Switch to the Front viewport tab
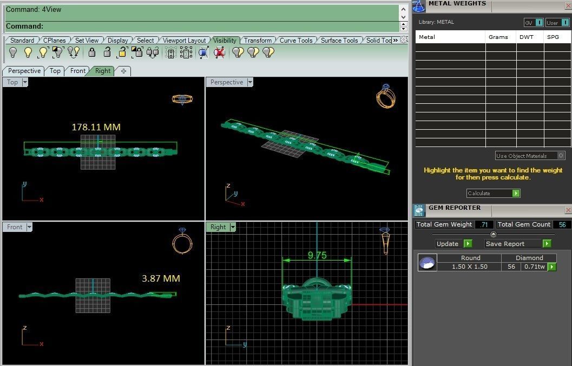The width and height of the screenshot is (572, 366). (78, 71)
